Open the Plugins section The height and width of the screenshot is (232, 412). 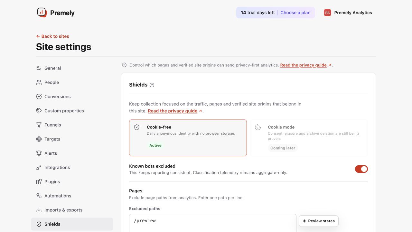click(72, 182)
